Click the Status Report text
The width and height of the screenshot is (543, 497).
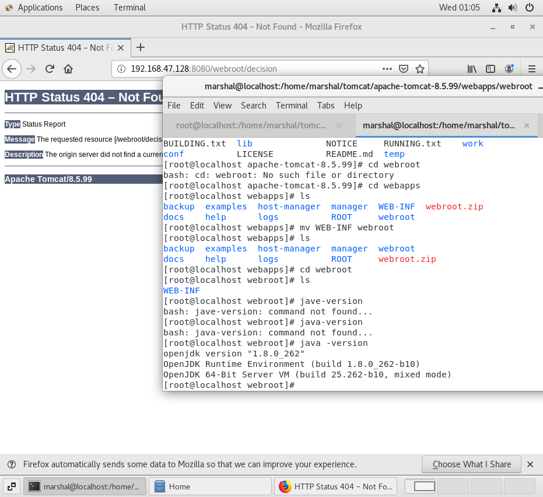click(44, 124)
